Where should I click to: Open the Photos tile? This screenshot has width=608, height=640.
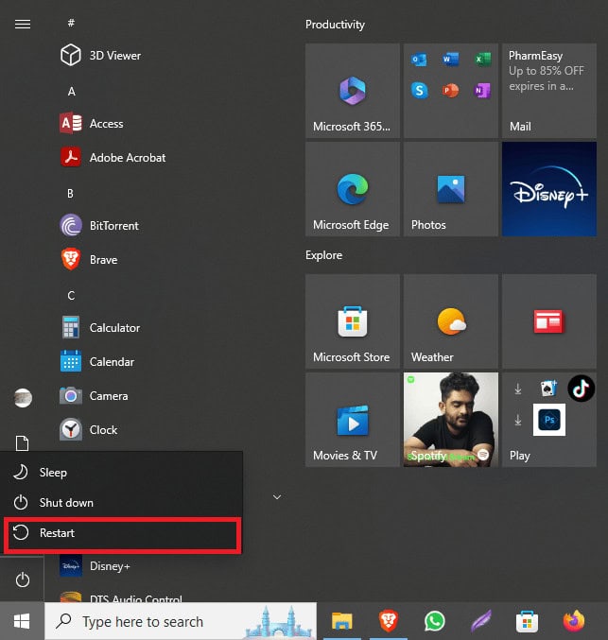click(x=451, y=189)
